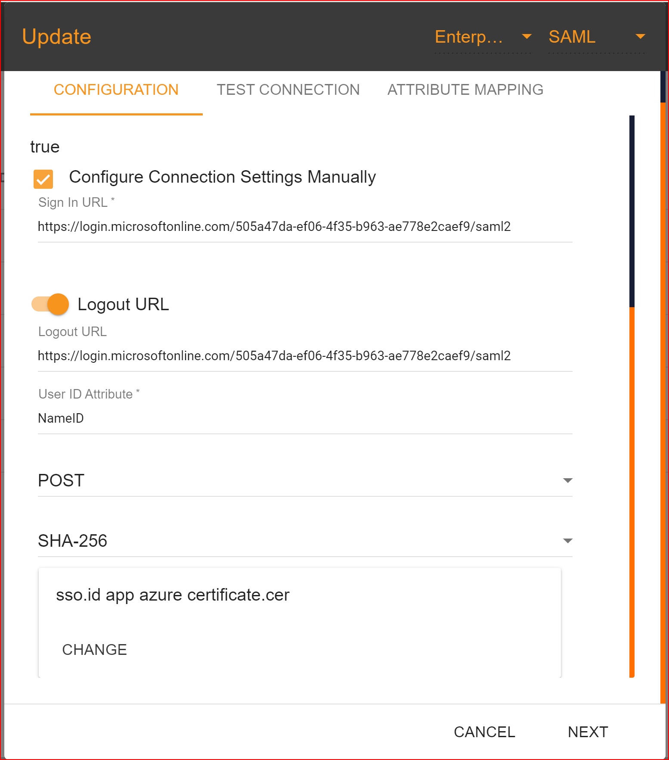The image size is (669, 760).
Task: Disable the Logout URL toggle switch
Action: 51,304
